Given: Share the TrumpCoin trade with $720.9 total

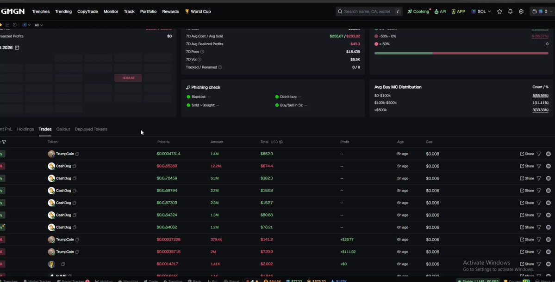Looking at the screenshot, I should coord(527,252).
